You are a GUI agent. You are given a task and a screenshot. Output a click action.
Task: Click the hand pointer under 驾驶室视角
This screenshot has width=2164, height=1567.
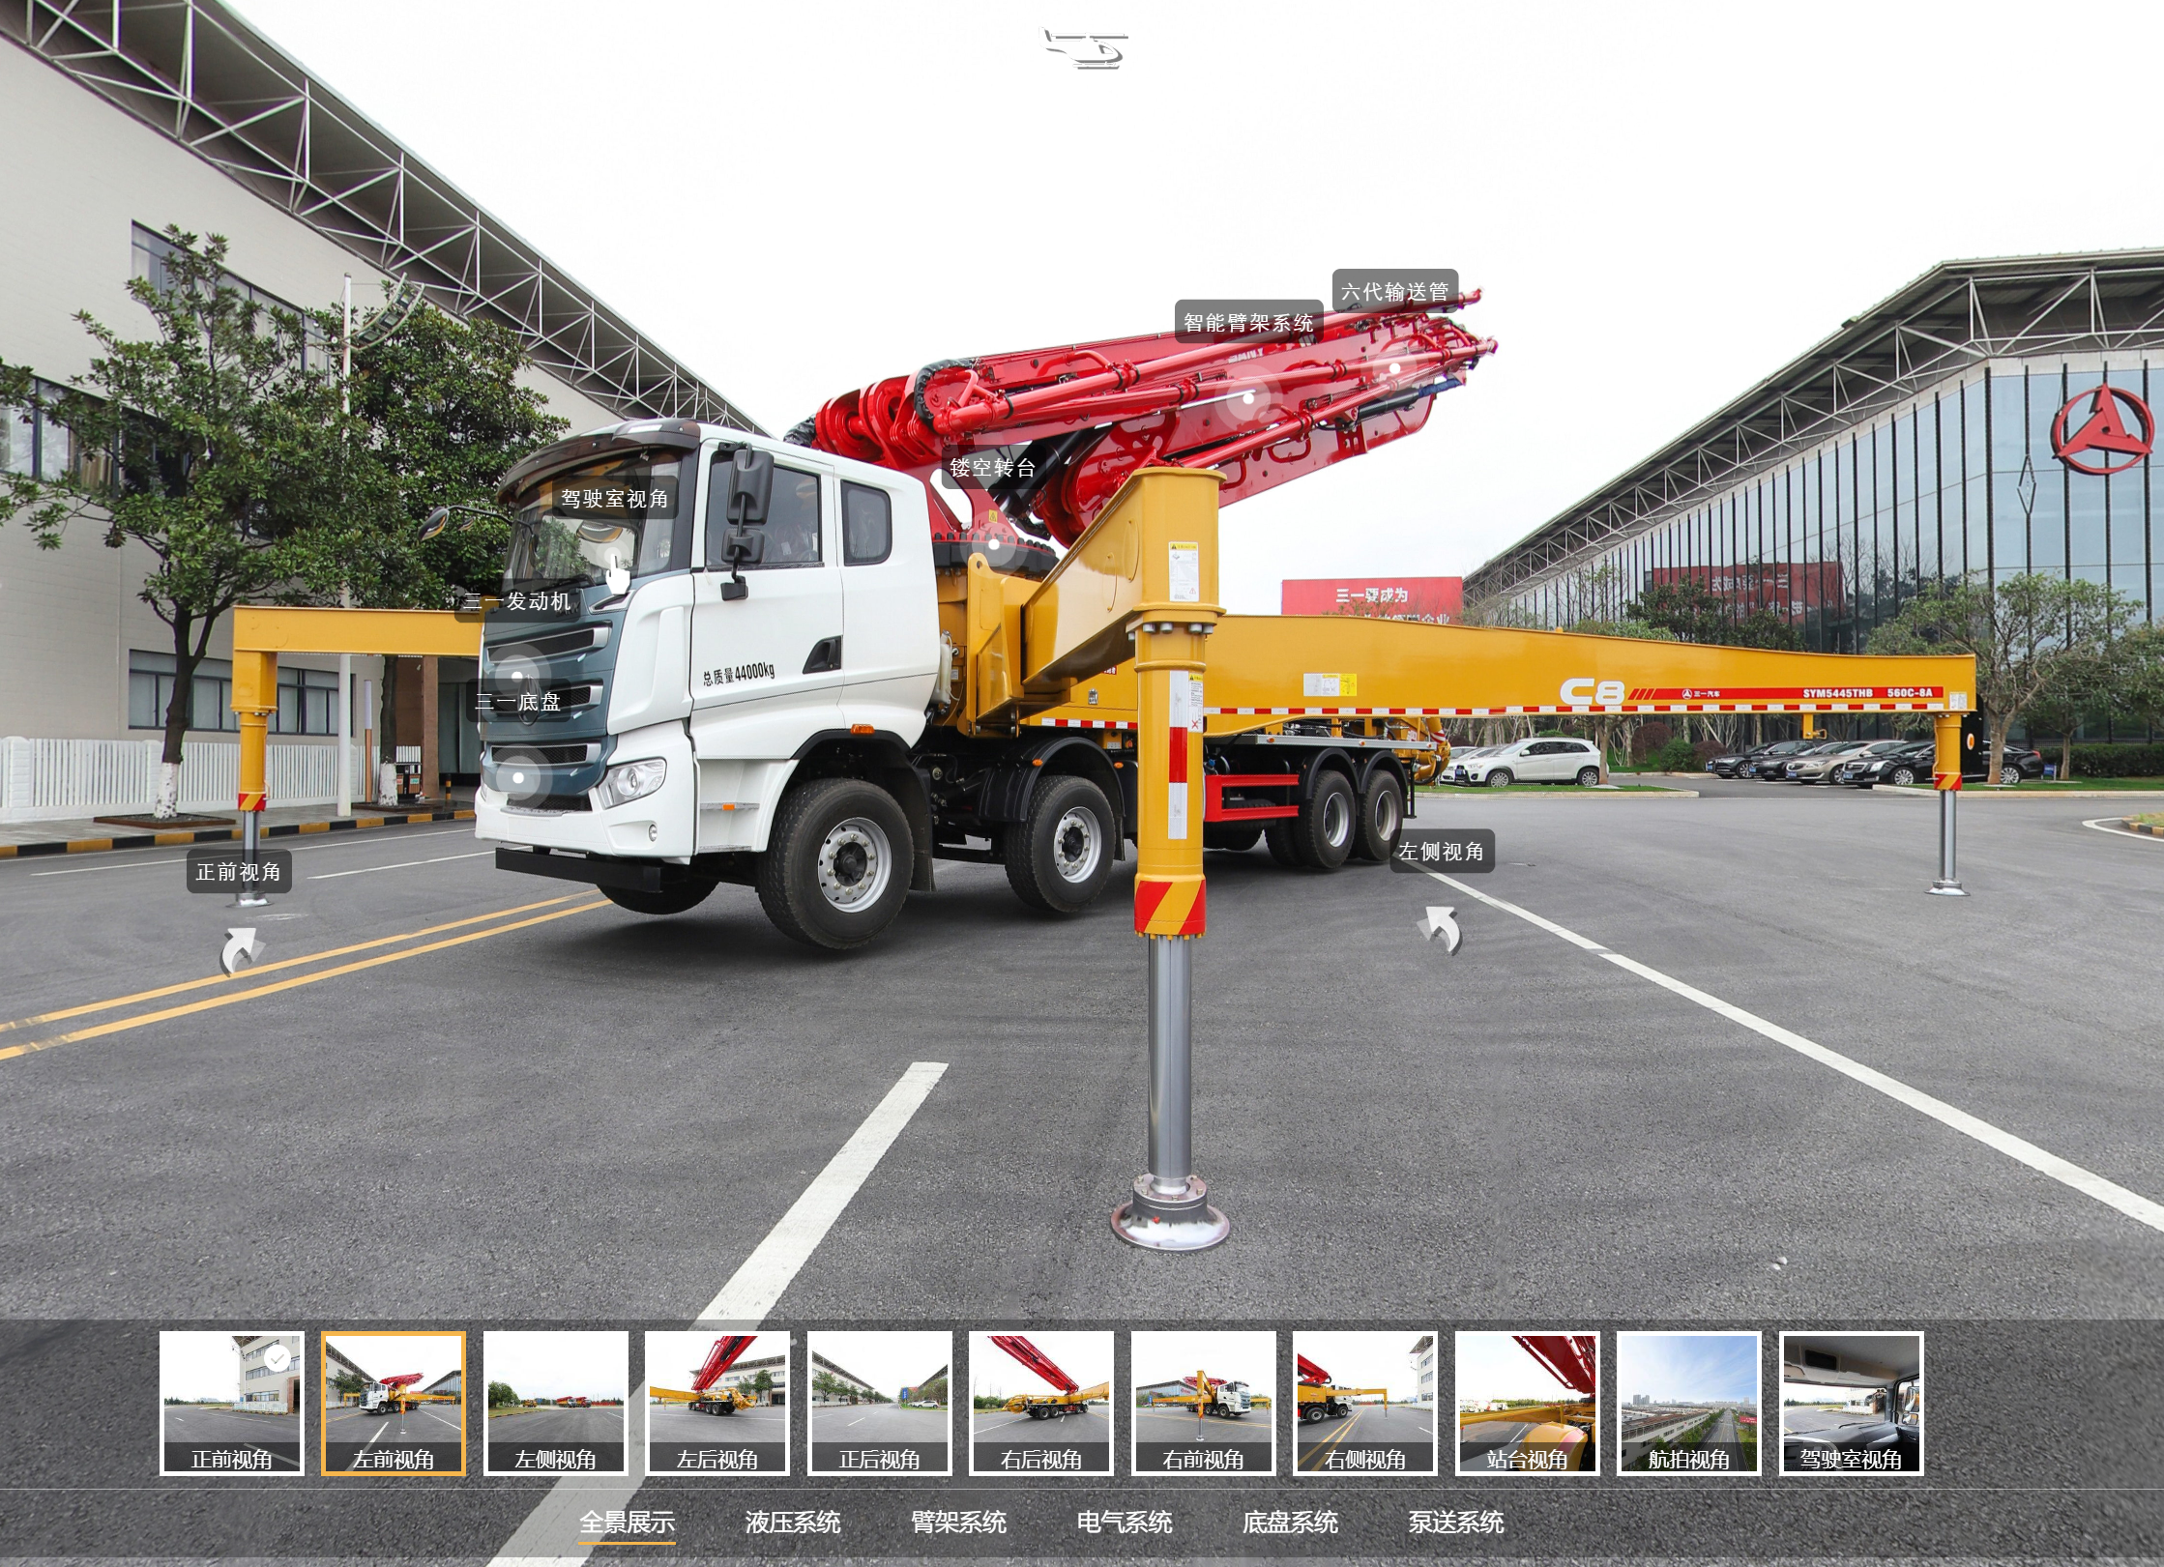pyautogui.click(x=616, y=572)
